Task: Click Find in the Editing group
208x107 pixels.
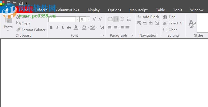Action: point(169,17)
